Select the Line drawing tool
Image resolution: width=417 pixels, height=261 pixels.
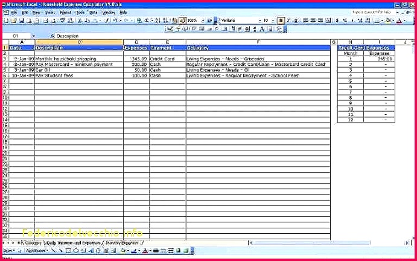pyautogui.click(x=53, y=250)
